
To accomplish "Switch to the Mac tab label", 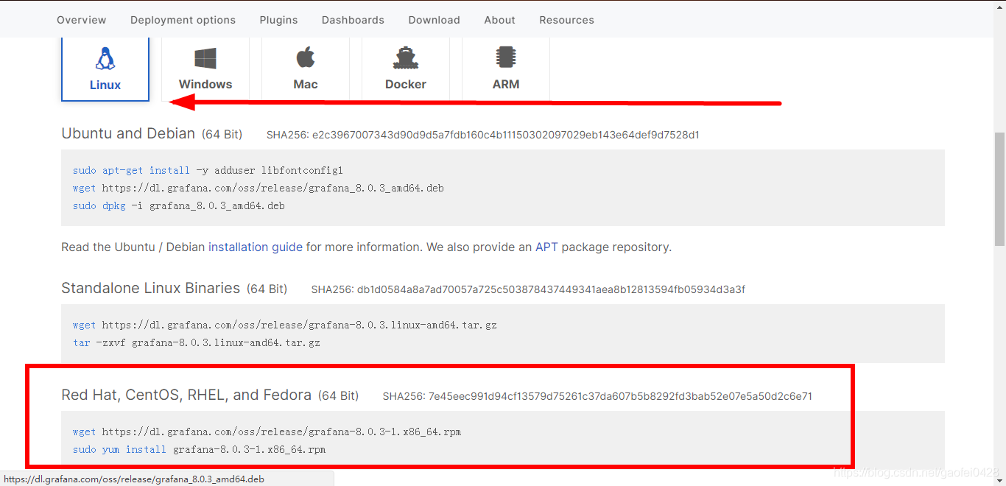I will coord(306,84).
